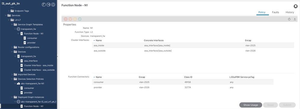The width and height of the screenshot is (300, 109).
Task: Click the teal warning fault icon
Action: (x=80, y=19)
